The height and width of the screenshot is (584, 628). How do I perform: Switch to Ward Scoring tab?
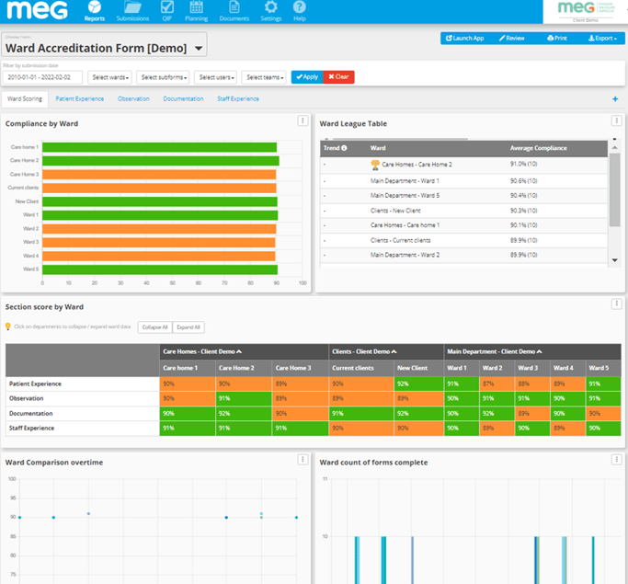[25, 99]
